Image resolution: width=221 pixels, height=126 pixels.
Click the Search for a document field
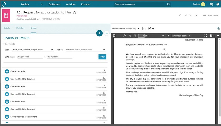click(x=140, y=4)
